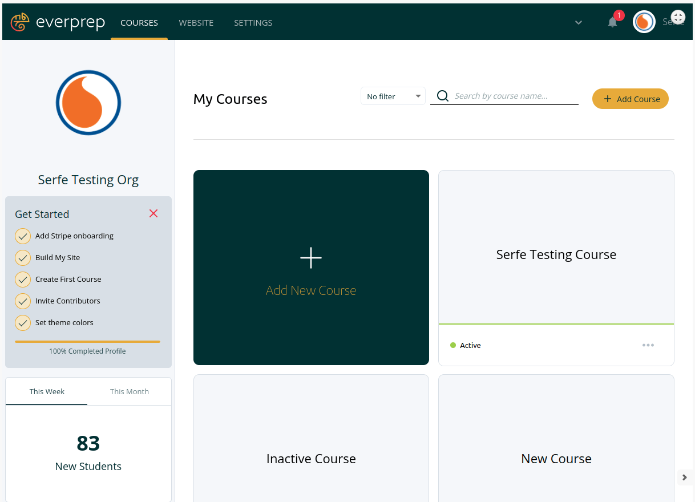Screen dimensions: 695x502
Task: Toggle the Build My Site checkmark
Action: [23, 258]
